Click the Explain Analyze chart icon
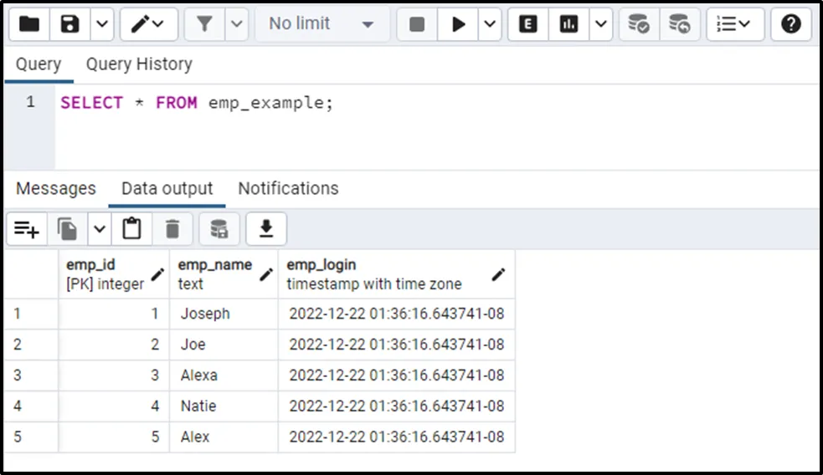 (569, 24)
